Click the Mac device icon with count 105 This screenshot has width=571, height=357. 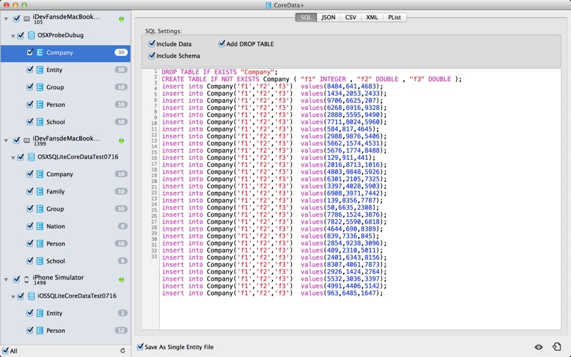26,19
